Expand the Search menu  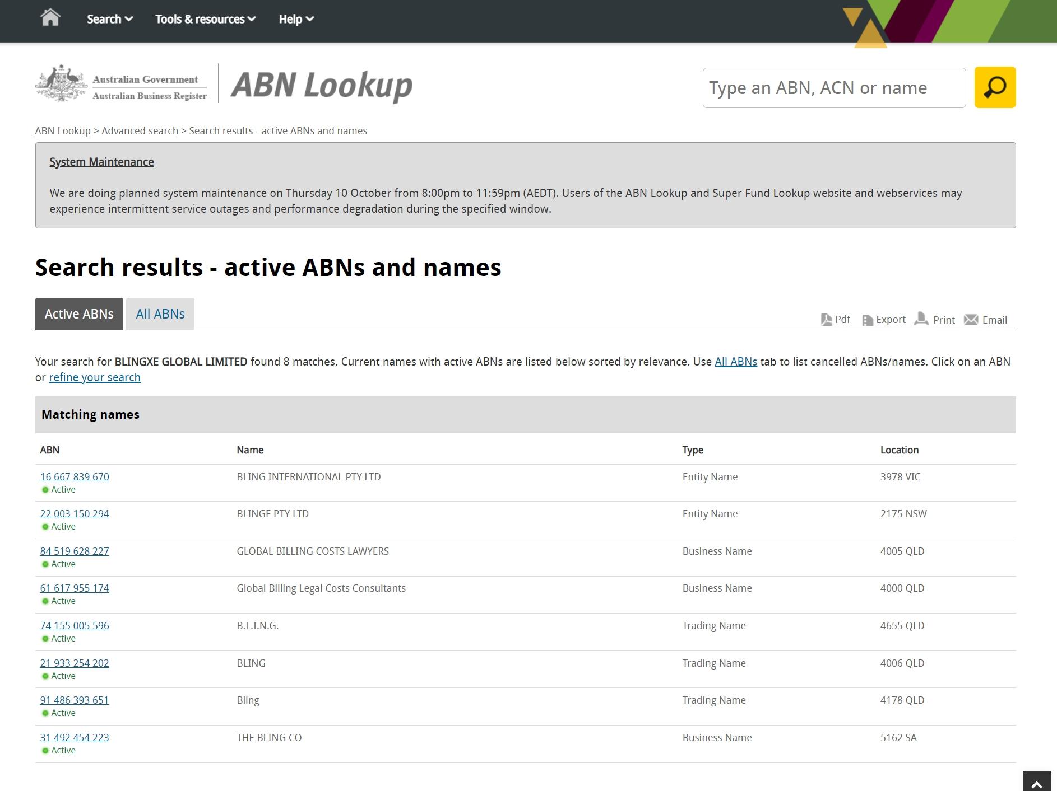110,19
